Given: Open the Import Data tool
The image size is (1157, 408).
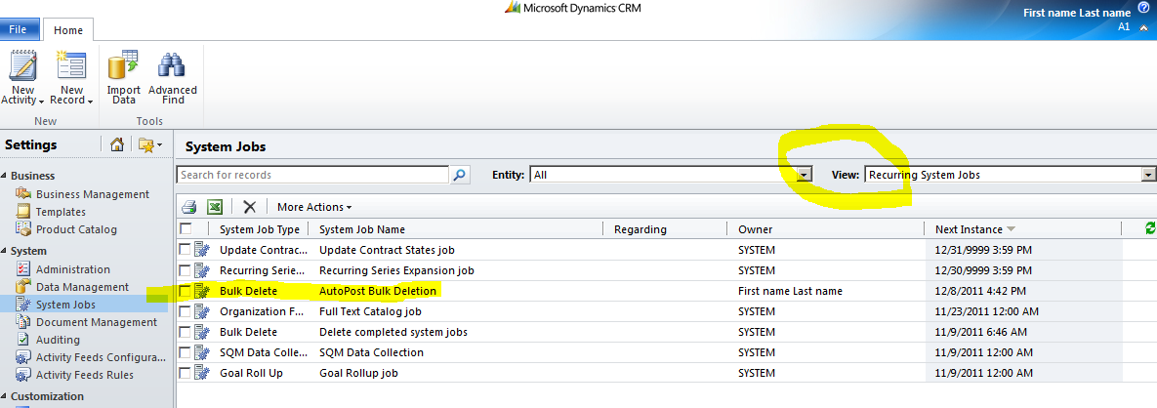Looking at the screenshot, I should 124,68.
